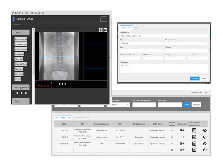Screen dimensions: 222x166
Task: Switch to the Журнал tab
Action: coord(137,28)
